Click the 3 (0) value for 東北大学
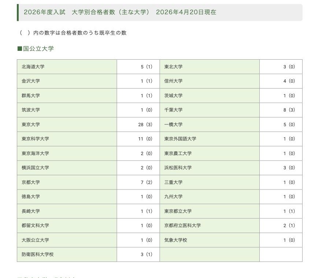Image resolution: width=315 pixels, height=278 pixels. 289,67
